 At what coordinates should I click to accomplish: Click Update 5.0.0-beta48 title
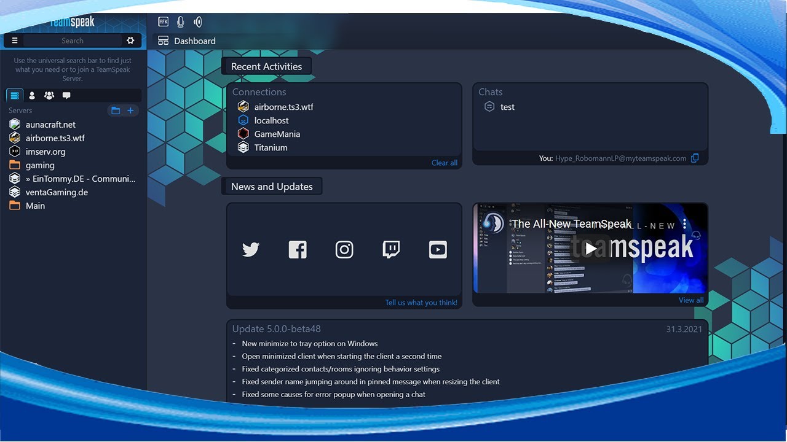coord(277,329)
